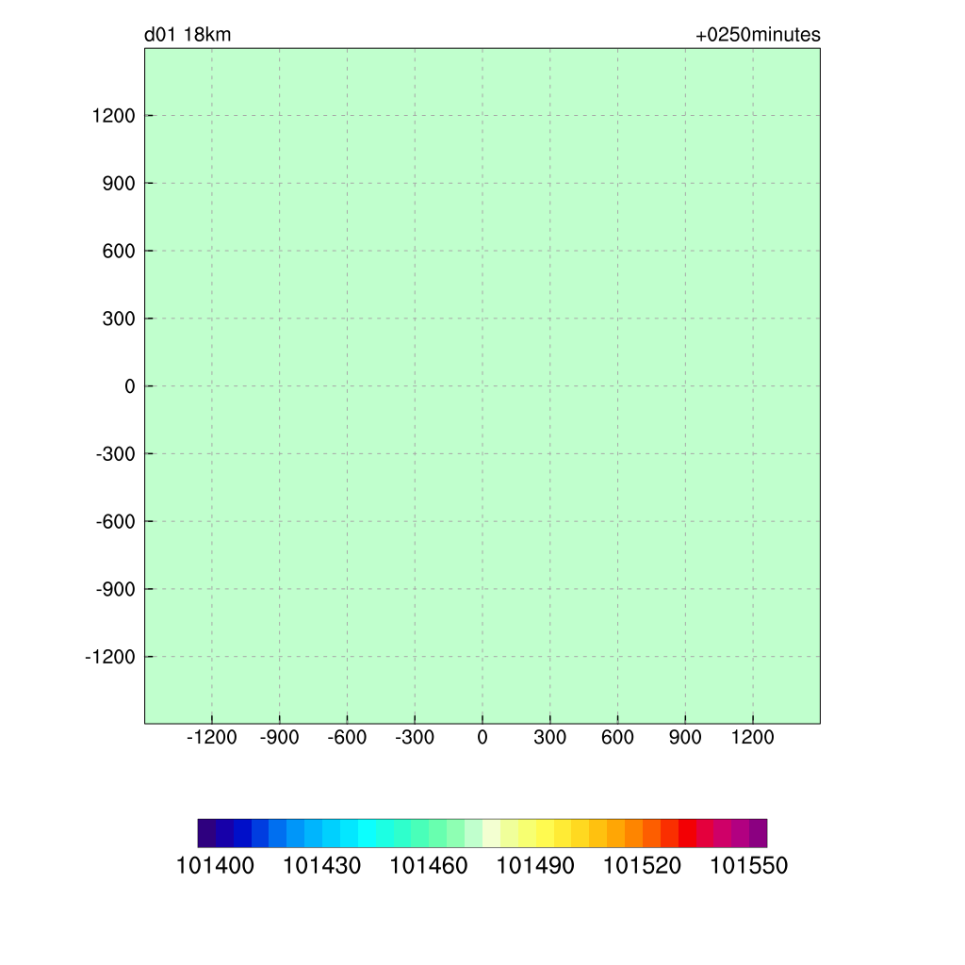Select the colorbar value 101520
This screenshot has width=965, height=965.
642,866
